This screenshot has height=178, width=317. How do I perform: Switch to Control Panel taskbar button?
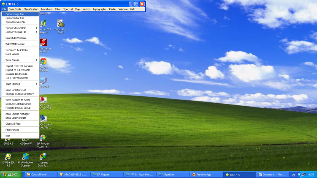tap(41, 175)
